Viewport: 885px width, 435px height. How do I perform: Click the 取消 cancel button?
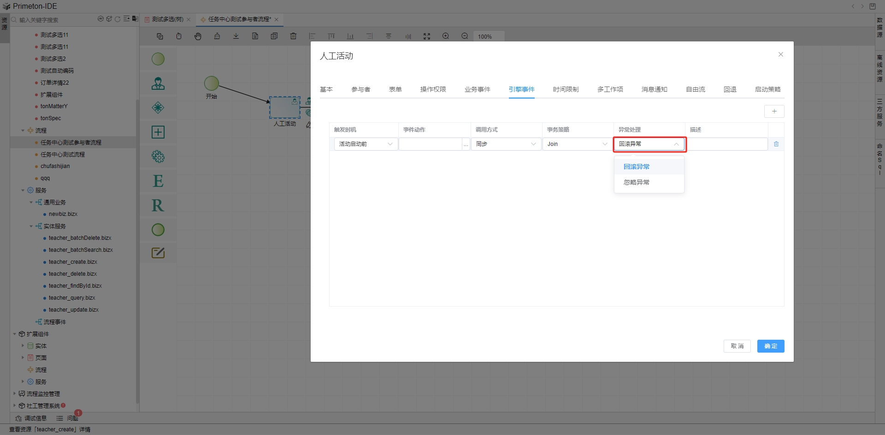[x=737, y=346]
